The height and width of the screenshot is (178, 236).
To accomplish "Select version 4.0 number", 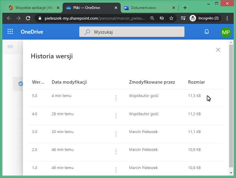I will tap(35, 114).
